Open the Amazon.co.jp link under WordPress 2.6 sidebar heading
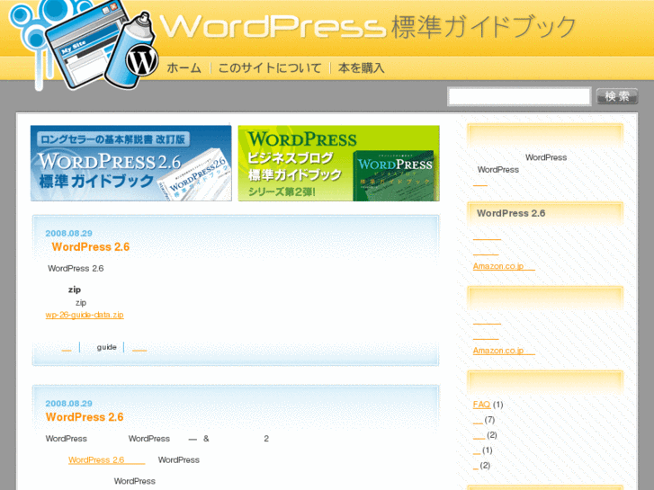The image size is (654, 490). [504, 266]
